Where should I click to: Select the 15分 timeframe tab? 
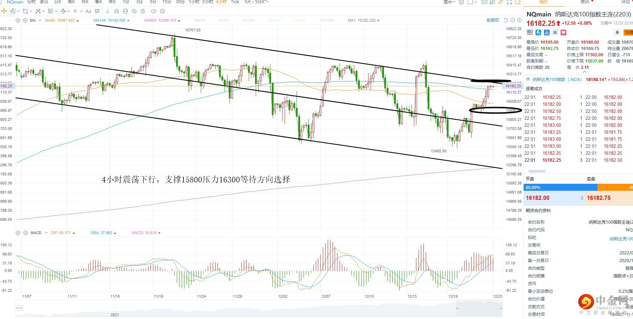(x=167, y=2)
